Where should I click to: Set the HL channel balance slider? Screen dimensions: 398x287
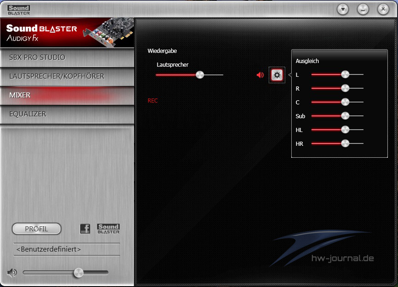(337, 130)
